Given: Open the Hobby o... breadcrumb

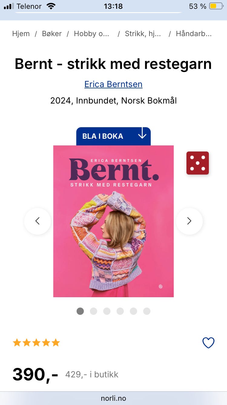Looking at the screenshot, I should tap(91, 34).
